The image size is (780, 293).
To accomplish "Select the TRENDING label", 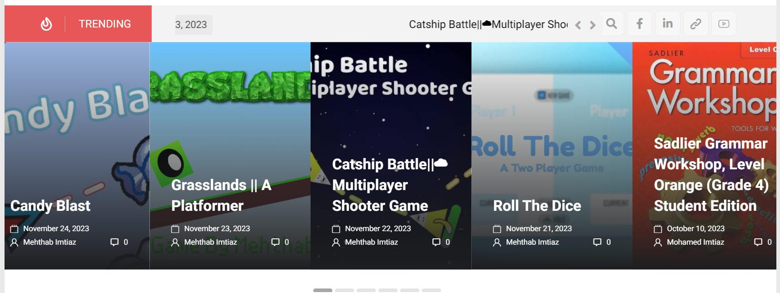I will tap(105, 24).
